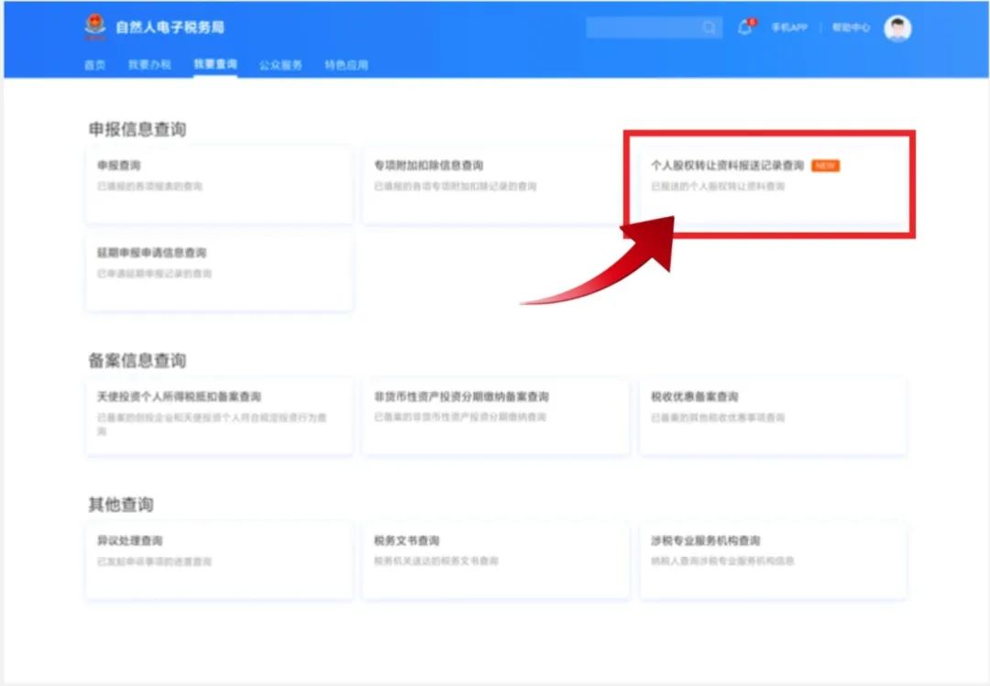This screenshot has width=990, height=686.
Task: Open 延期申报申请信息查询 card
Action: [x=219, y=272]
